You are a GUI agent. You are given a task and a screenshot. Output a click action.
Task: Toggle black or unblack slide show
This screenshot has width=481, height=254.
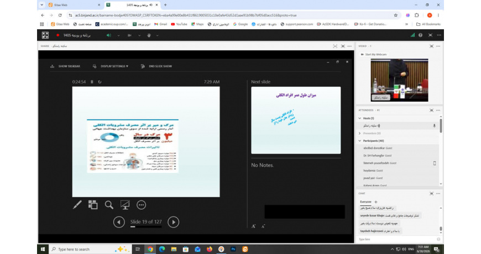[x=125, y=205]
